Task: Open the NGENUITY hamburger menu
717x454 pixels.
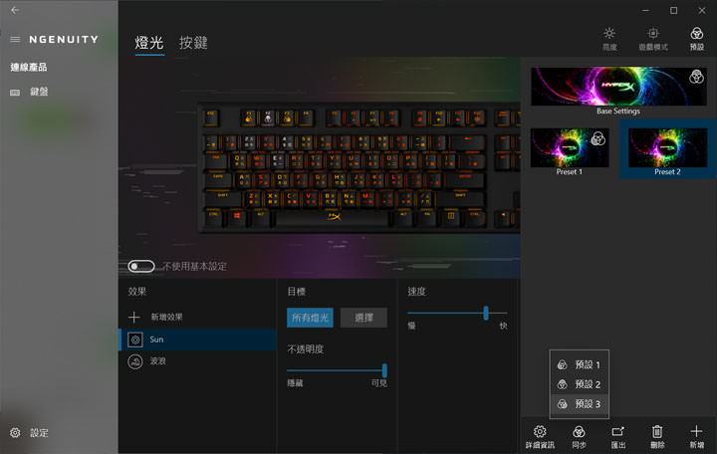Action: tap(15, 40)
